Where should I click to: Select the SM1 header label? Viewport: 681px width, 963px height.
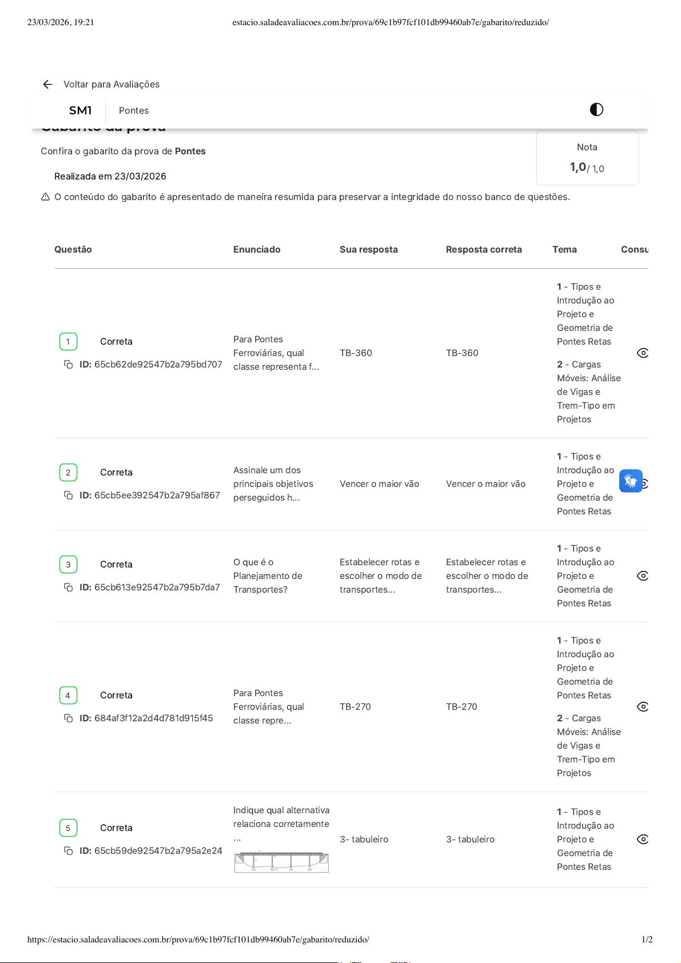(80, 111)
